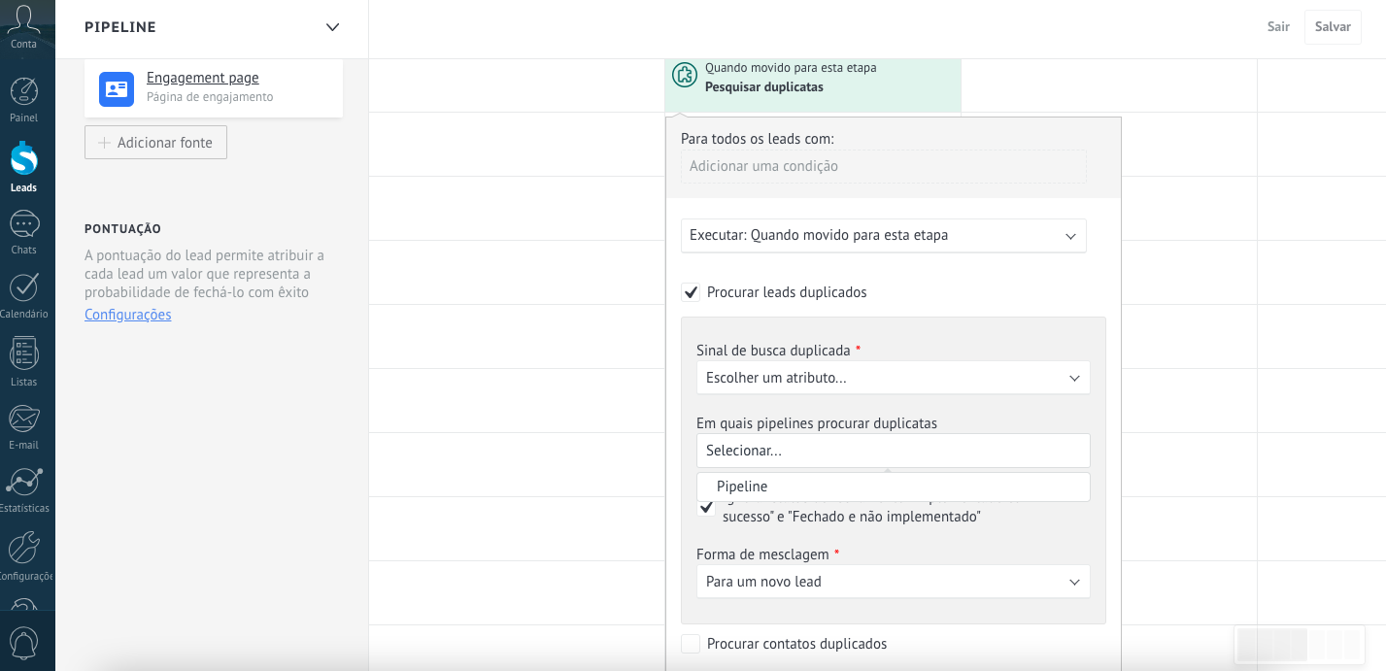Image resolution: width=1386 pixels, height=671 pixels.
Task: Expand the Executar trigger dropdown
Action: (883, 236)
